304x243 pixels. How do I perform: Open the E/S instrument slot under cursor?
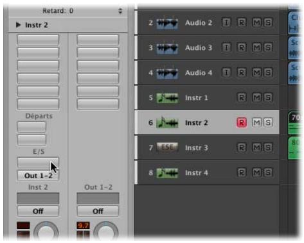pyautogui.click(x=38, y=162)
